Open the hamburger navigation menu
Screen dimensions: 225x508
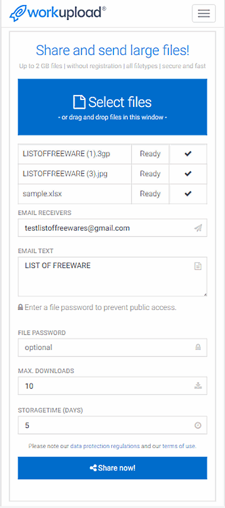click(x=203, y=13)
